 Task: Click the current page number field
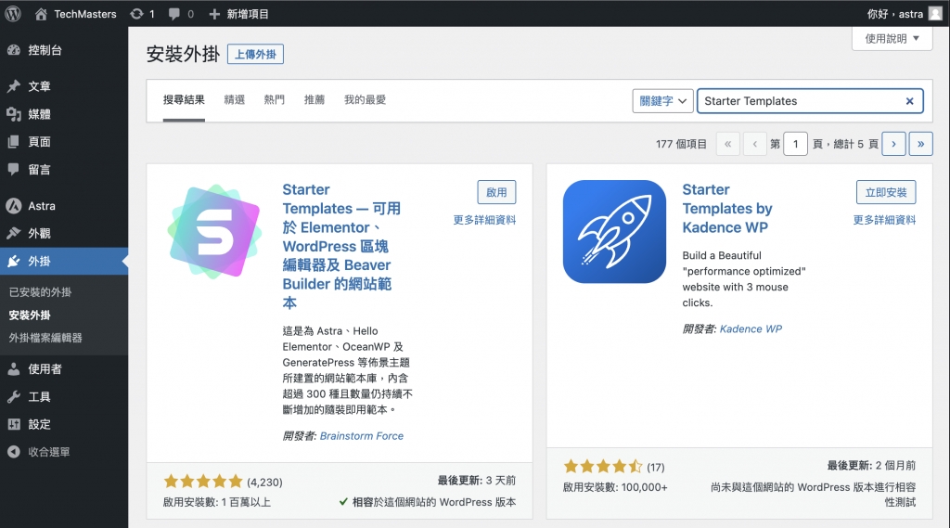(795, 144)
